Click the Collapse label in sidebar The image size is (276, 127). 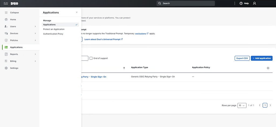pos(14,13)
